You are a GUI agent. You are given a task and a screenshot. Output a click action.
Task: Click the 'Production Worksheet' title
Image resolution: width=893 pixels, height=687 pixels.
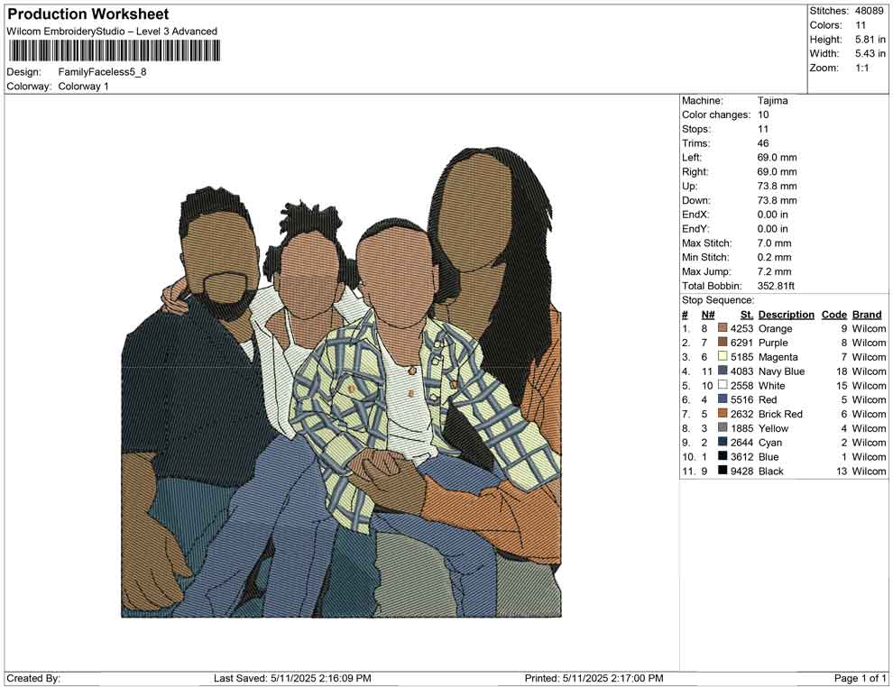coord(88,14)
